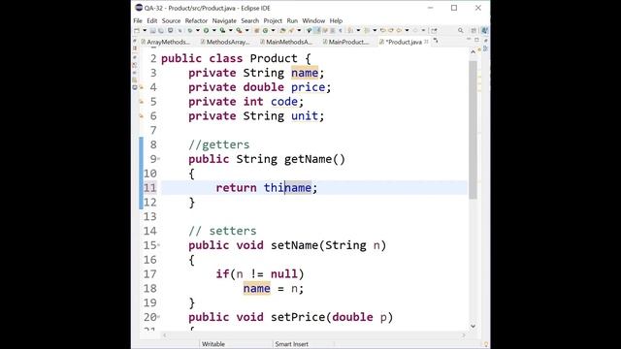621x349 pixels.
Task: Switch to the MainMethodsA editor tab
Action: click(x=286, y=42)
